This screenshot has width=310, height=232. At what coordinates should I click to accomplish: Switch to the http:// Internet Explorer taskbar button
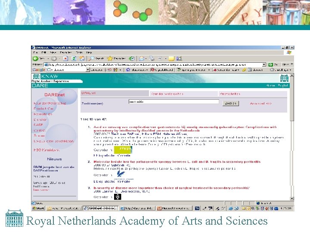(x=137, y=208)
